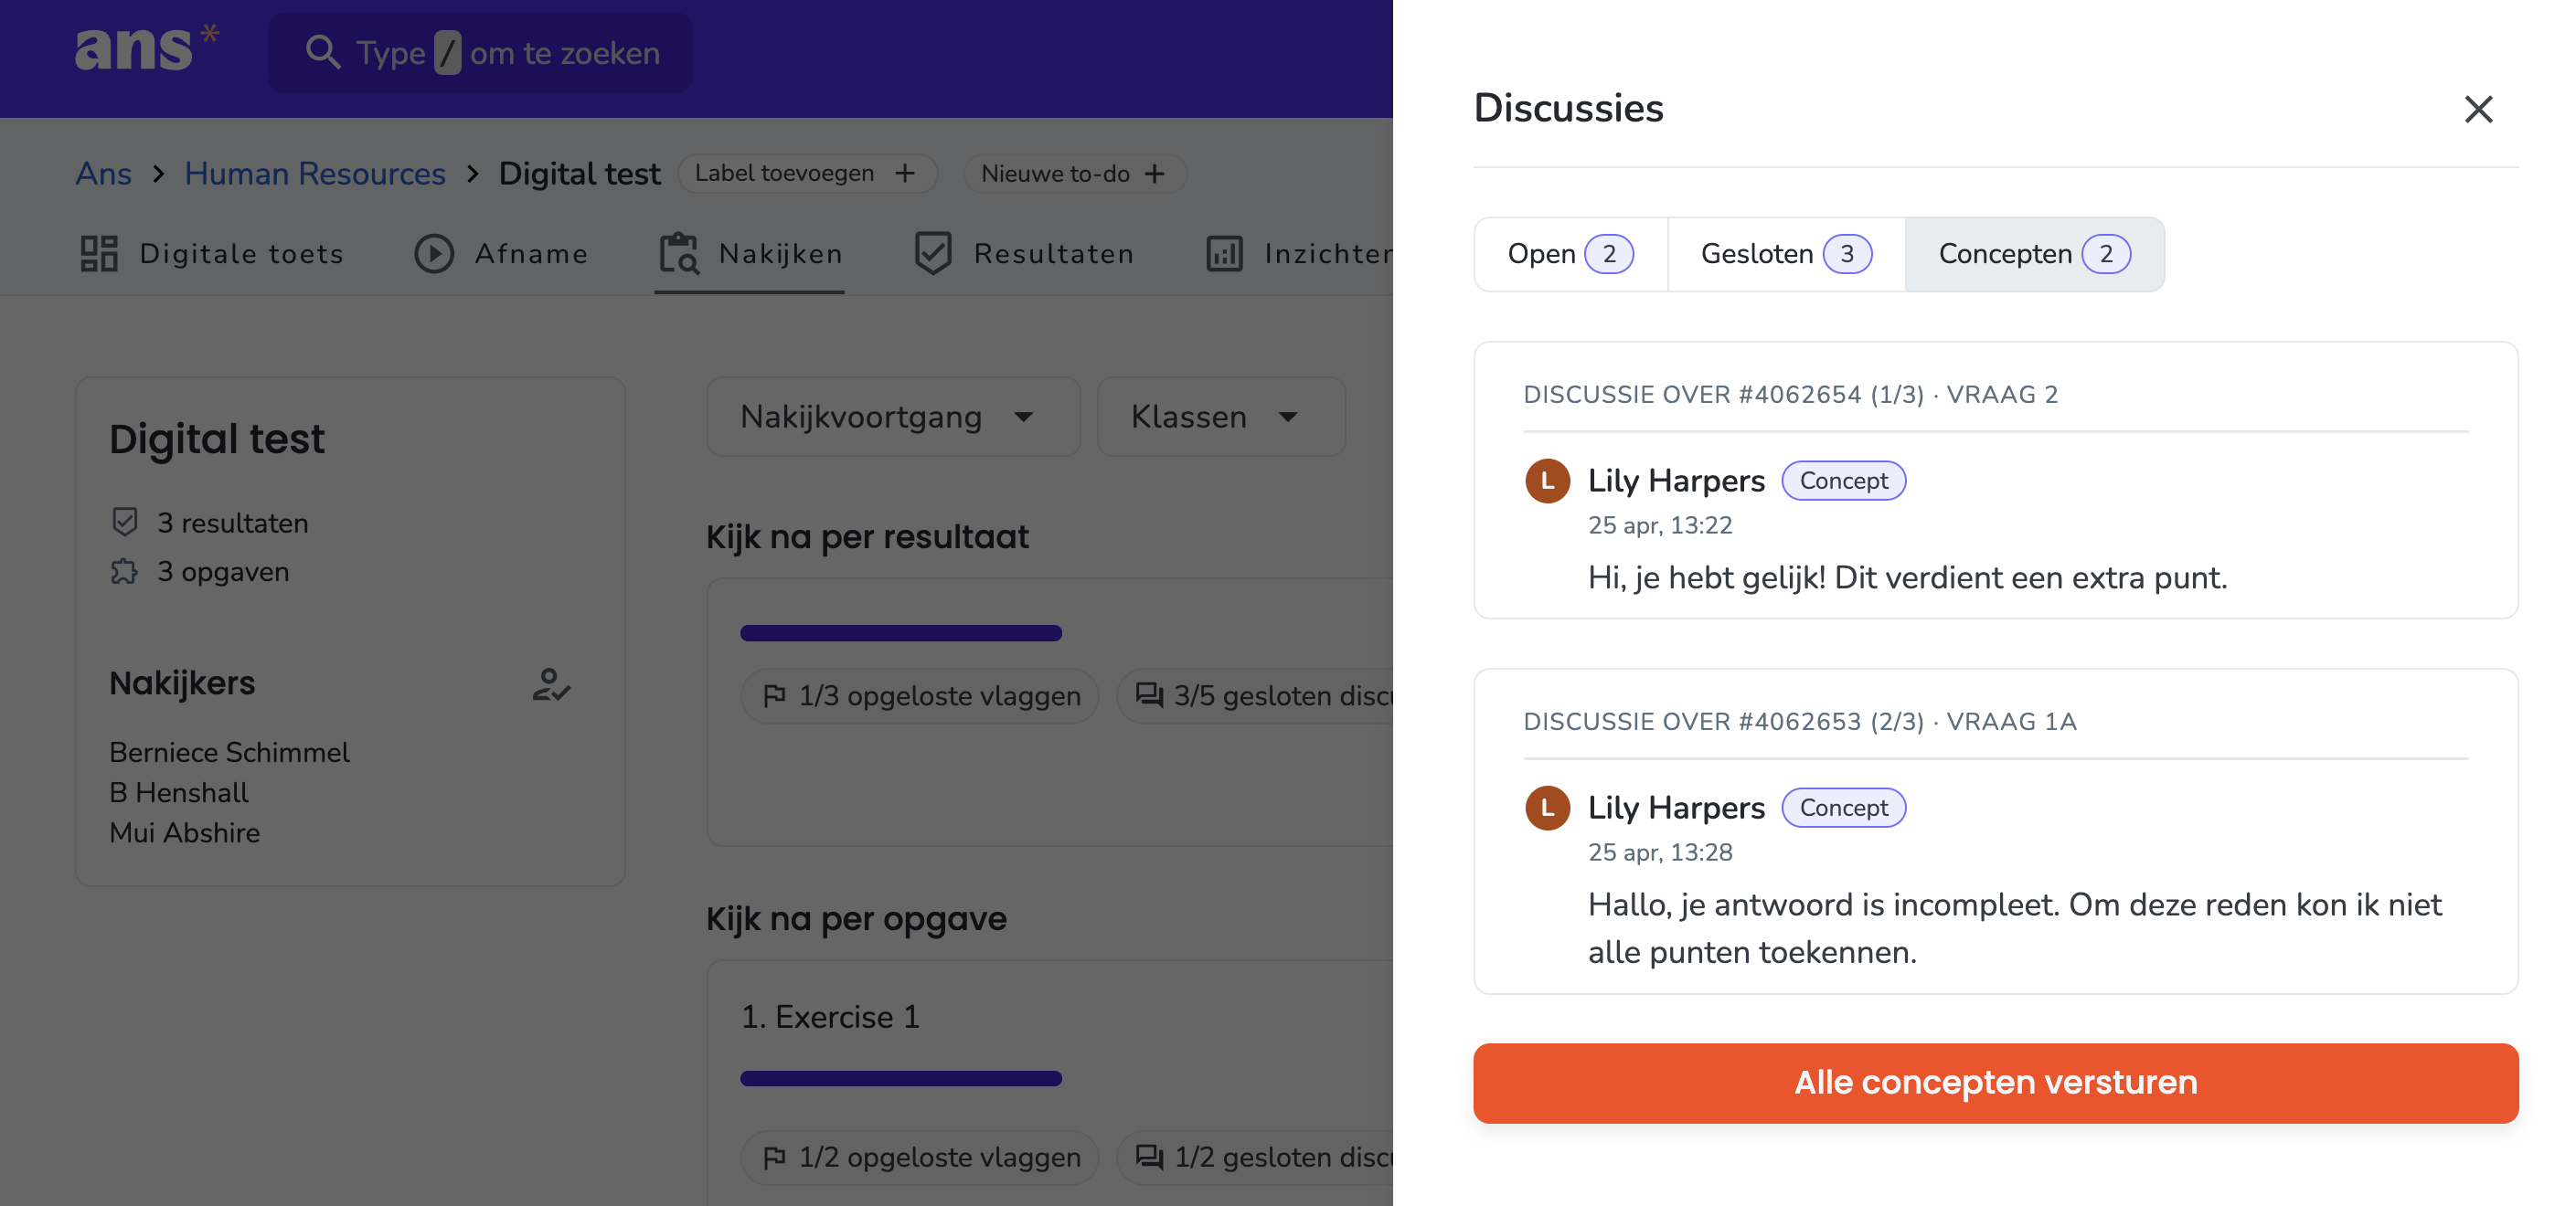Click the '1/2 opgeloste vlaggen' chip
This screenshot has height=1206, width=2576.
click(x=920, y=1157)
